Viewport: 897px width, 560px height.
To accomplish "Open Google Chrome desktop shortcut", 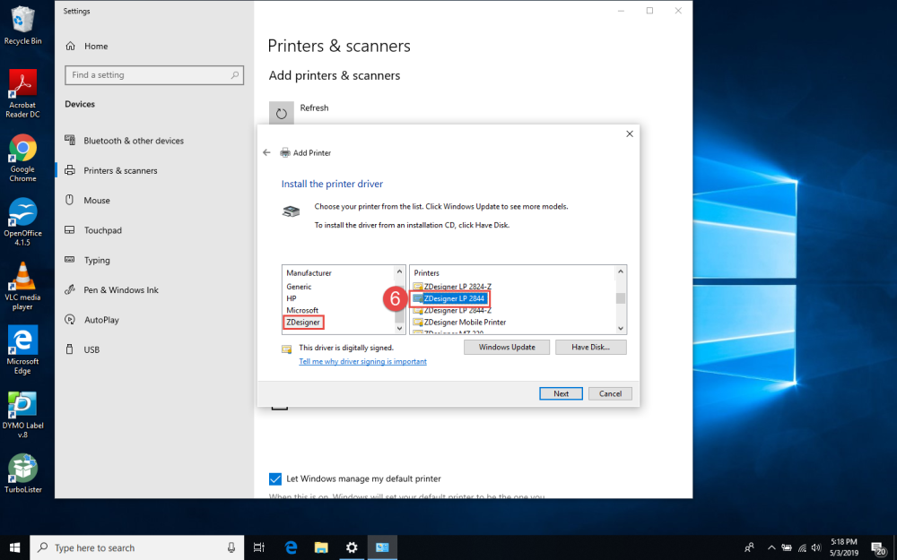I will coord(22,158).
